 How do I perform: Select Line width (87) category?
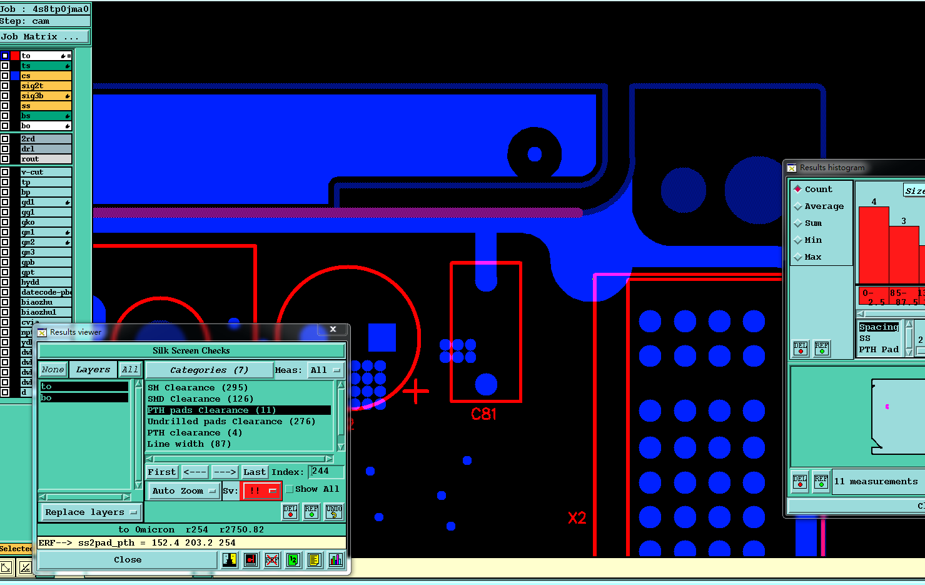(x=189, y=444)
